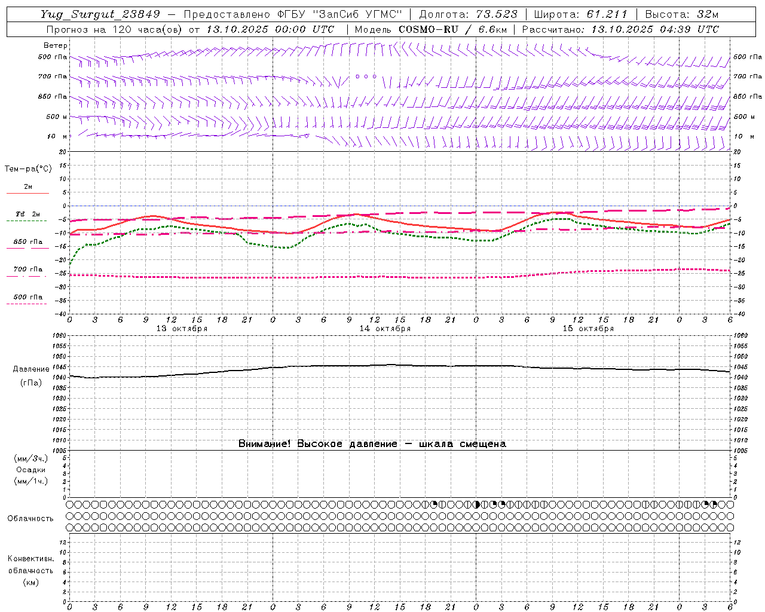Viewport: 765px width, 612px height.
Task: Click the left 500 гПа wind level label
Action: tap(53, 57)
